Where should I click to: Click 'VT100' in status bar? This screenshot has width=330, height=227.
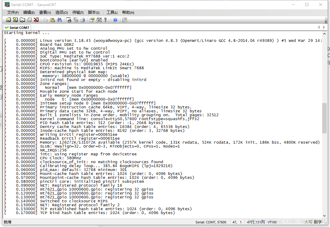272,222
